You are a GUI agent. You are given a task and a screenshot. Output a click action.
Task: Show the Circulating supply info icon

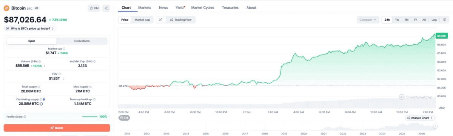point(41,99)
